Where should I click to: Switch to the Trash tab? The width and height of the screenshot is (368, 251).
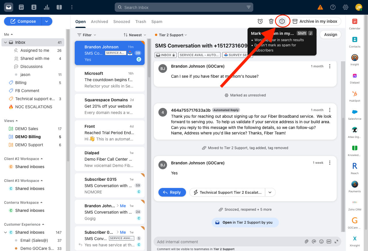(141, 22)
